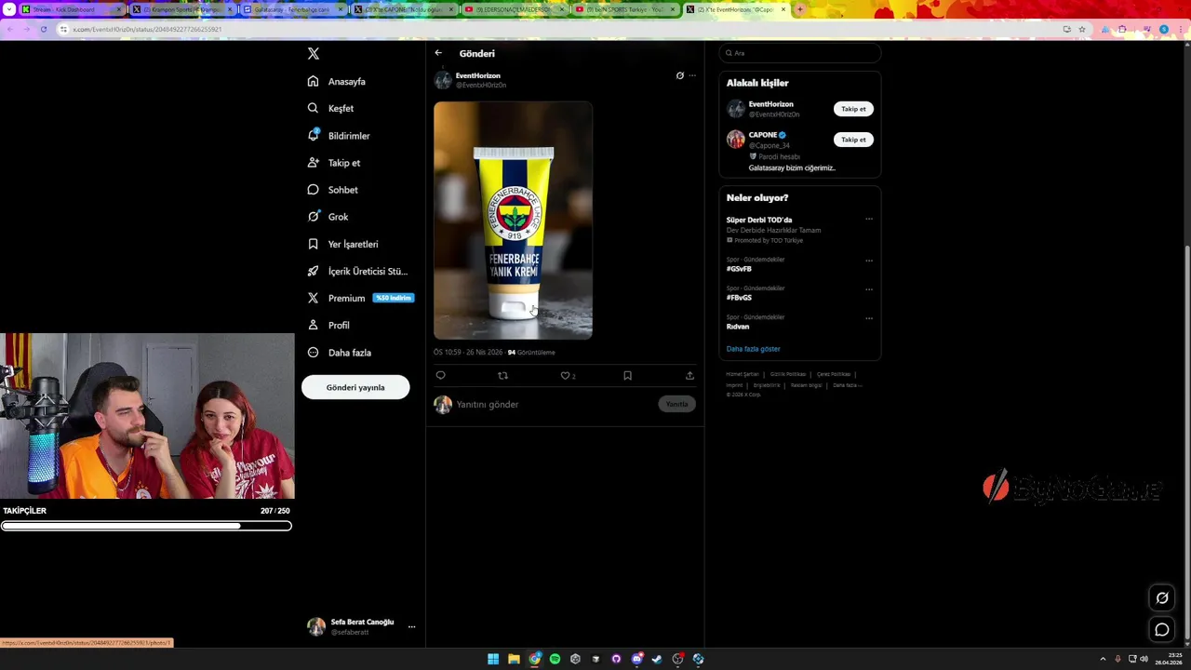Switch to the beIN SPORTS Türkiye tab

coord(625,9)
